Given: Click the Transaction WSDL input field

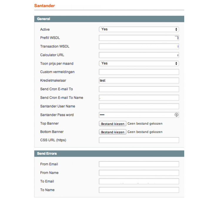Looking at the screenshot, I should tap(139, 46).
